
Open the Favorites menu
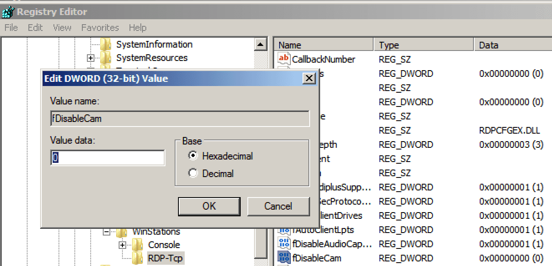[100, 28]
